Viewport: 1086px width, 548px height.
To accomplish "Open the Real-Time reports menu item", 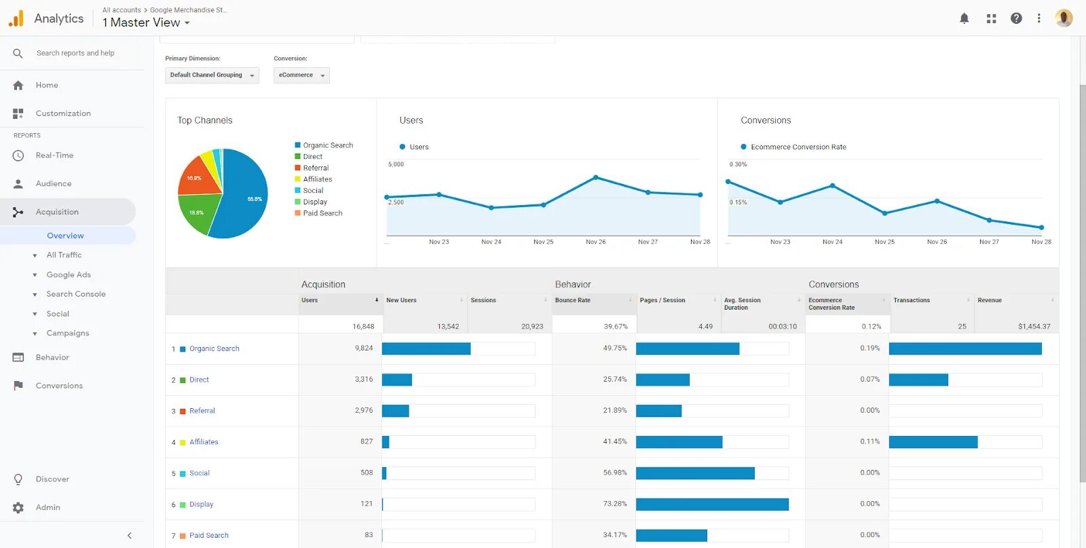I will [54, 156].
